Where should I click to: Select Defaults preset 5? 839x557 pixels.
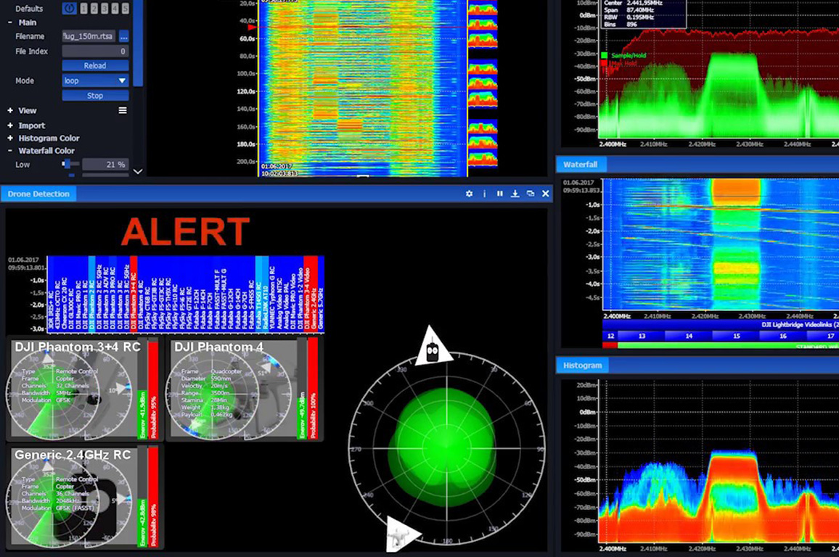point(125,8)
